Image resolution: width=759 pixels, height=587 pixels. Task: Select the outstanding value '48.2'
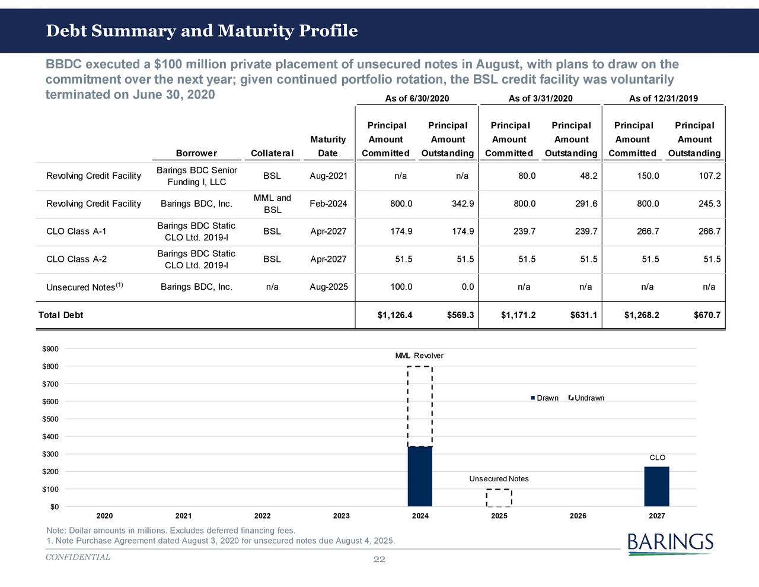(588, 176)
